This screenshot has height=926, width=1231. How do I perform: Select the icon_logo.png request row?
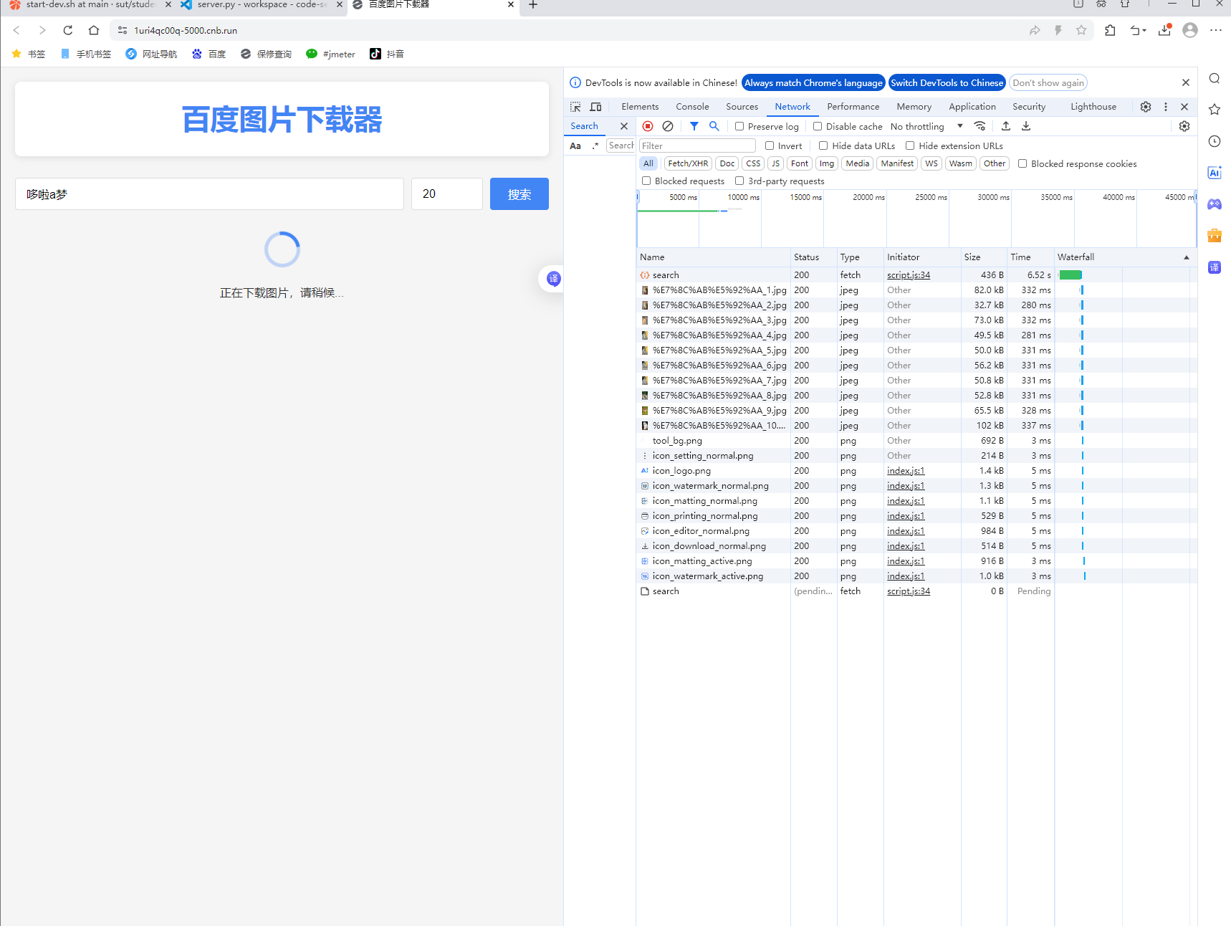pyautogui.click(x=916, y=471)
